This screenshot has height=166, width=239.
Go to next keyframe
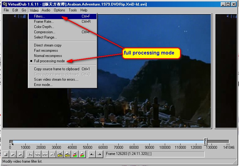click(67, 154)
